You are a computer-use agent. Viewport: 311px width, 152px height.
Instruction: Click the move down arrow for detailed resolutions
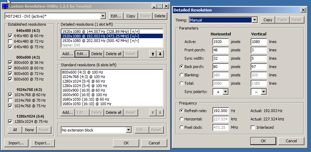click(x=160, y=54)
